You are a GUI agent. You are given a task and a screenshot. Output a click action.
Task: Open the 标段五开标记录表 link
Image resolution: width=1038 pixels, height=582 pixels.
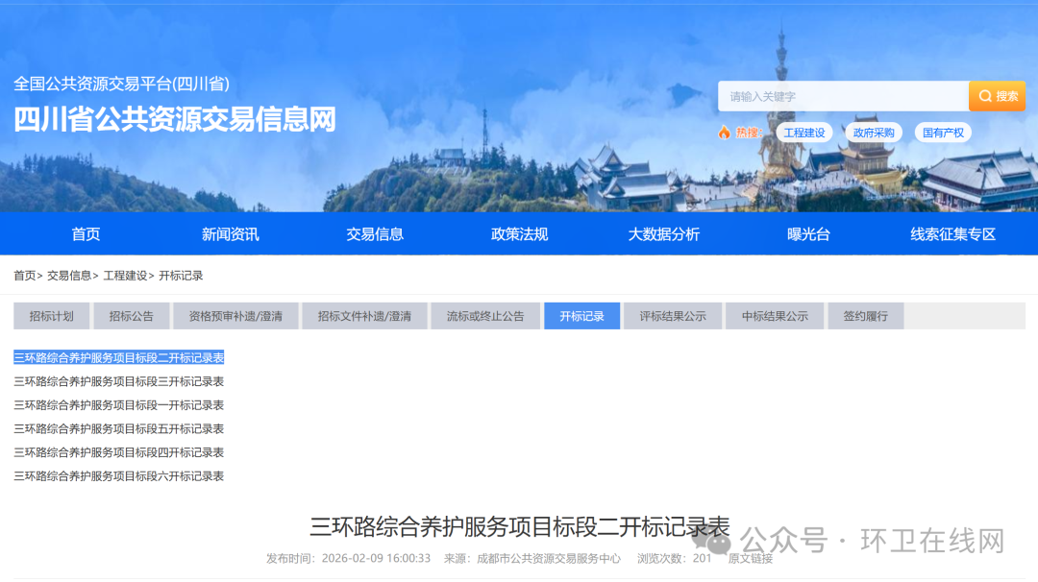click(x=118, y=429)
